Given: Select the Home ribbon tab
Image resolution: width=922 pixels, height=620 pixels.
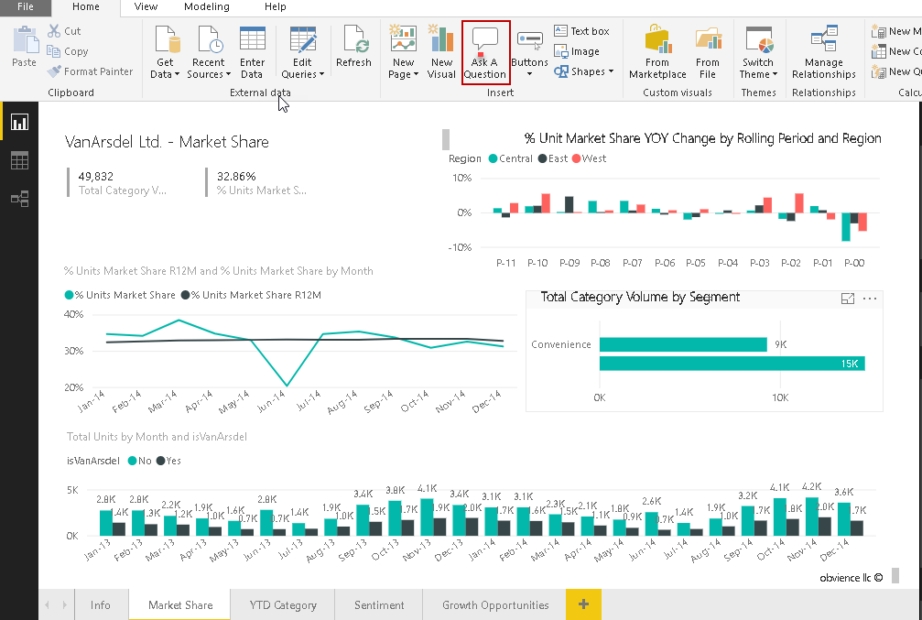Looking at the screenshot, I should [86, 7].
